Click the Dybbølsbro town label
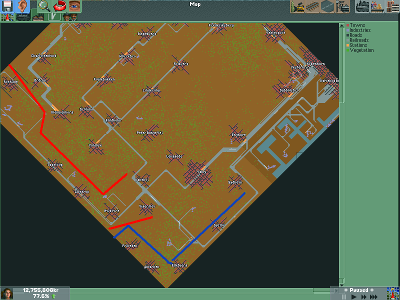 (x=289, y=90)
